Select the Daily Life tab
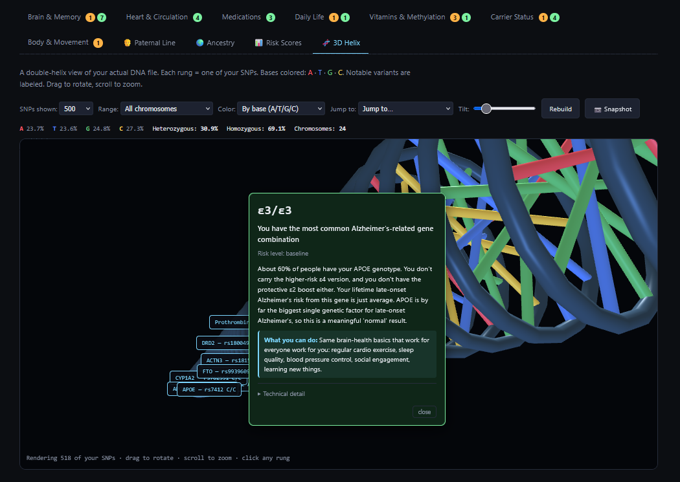The width and height of the screenshot is (680, 482). [x=322, y=17]
